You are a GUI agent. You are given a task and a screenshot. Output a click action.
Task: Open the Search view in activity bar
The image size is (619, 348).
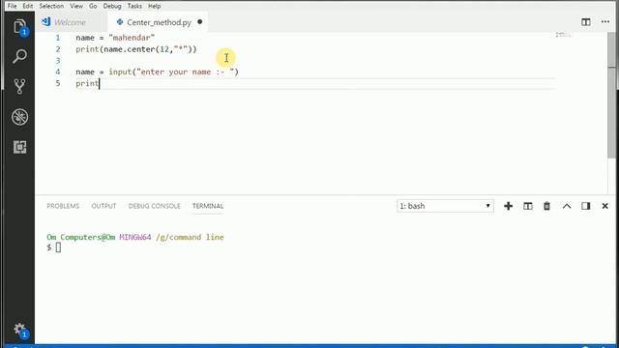point(19,56)
